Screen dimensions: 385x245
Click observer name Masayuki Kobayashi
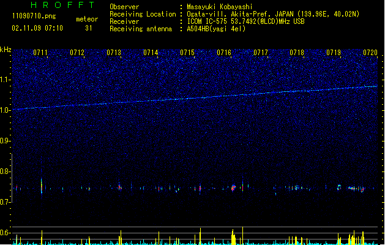pos(220,7)
